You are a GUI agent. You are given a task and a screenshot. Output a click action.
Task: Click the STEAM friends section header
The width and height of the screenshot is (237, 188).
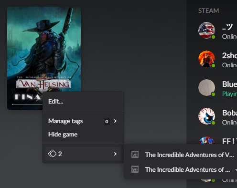(208, 11)
